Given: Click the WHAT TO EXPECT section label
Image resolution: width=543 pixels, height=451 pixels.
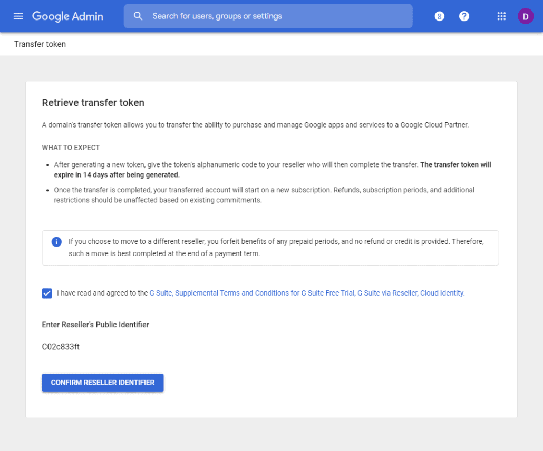Looking at the screenshot, I should [x=71, y=148].
